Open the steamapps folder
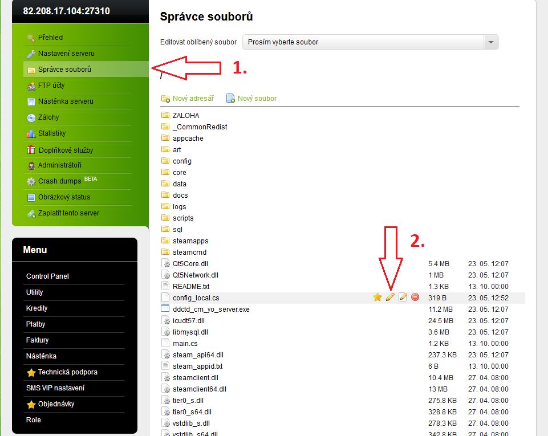548x436 pixels. click(191, 241)
